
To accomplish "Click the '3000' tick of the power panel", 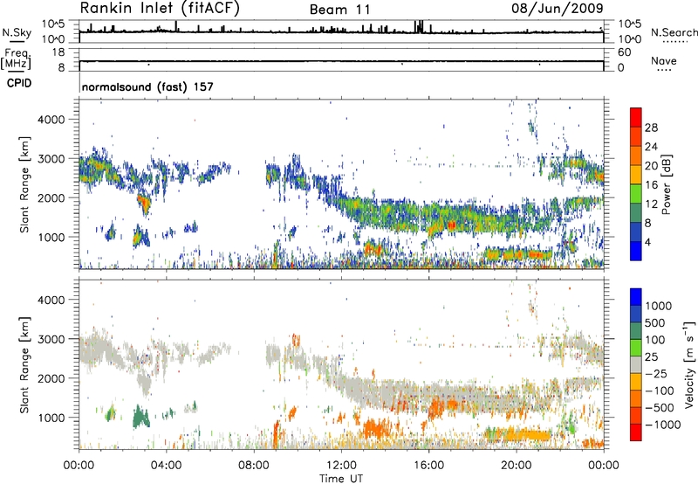I will [x=51, y=159].
